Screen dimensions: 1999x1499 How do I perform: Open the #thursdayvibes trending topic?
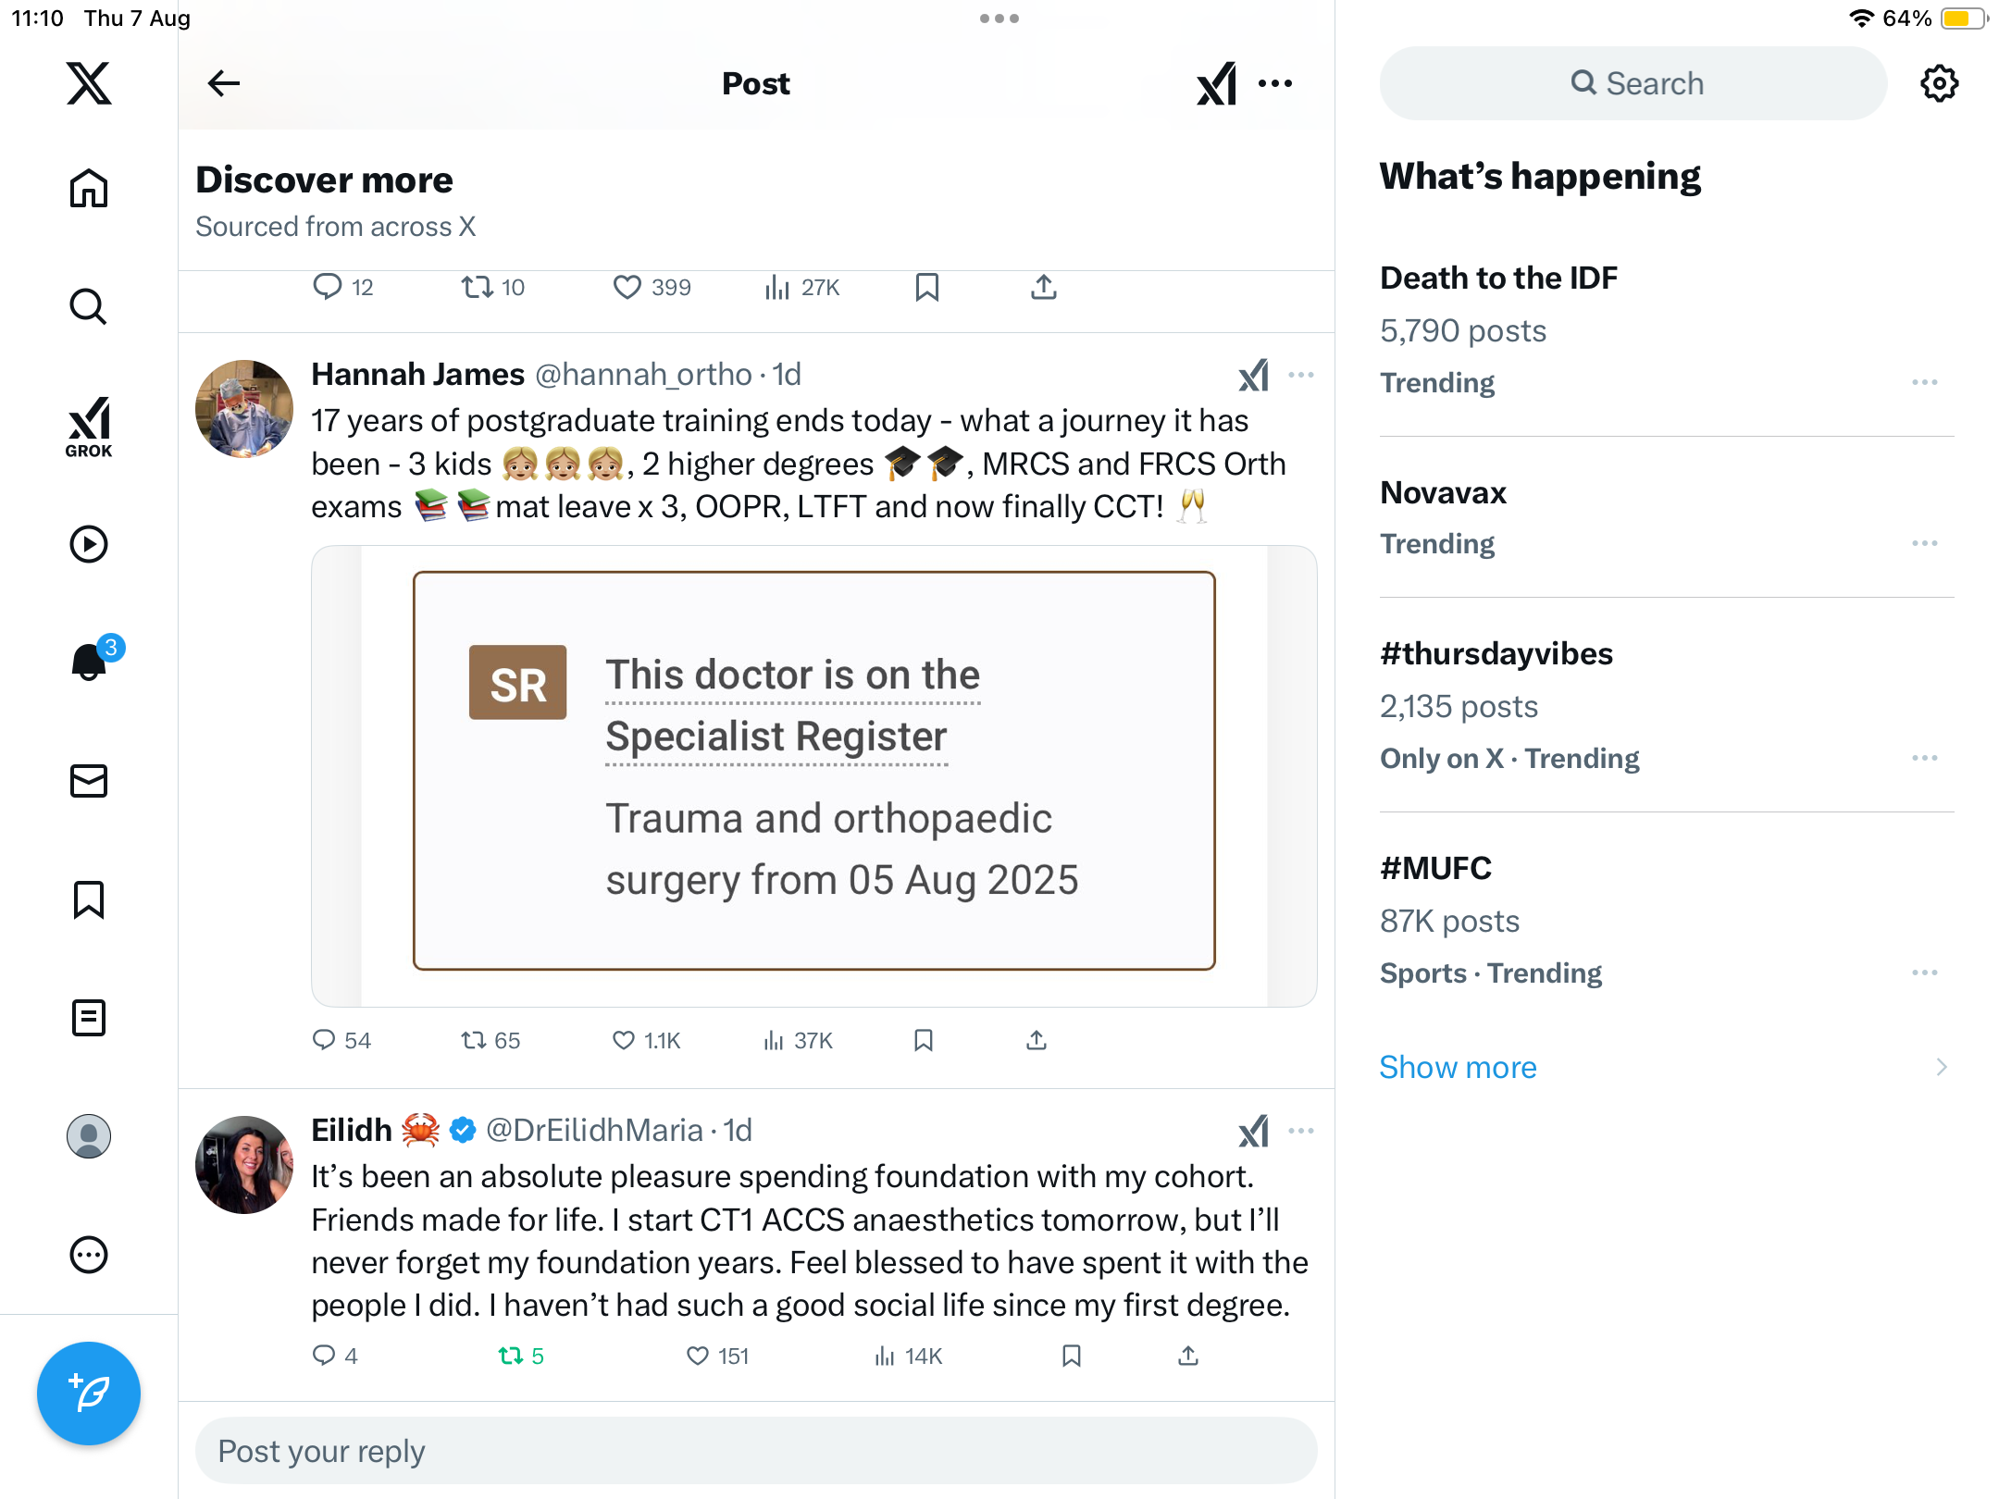(x=1496, y=653)
